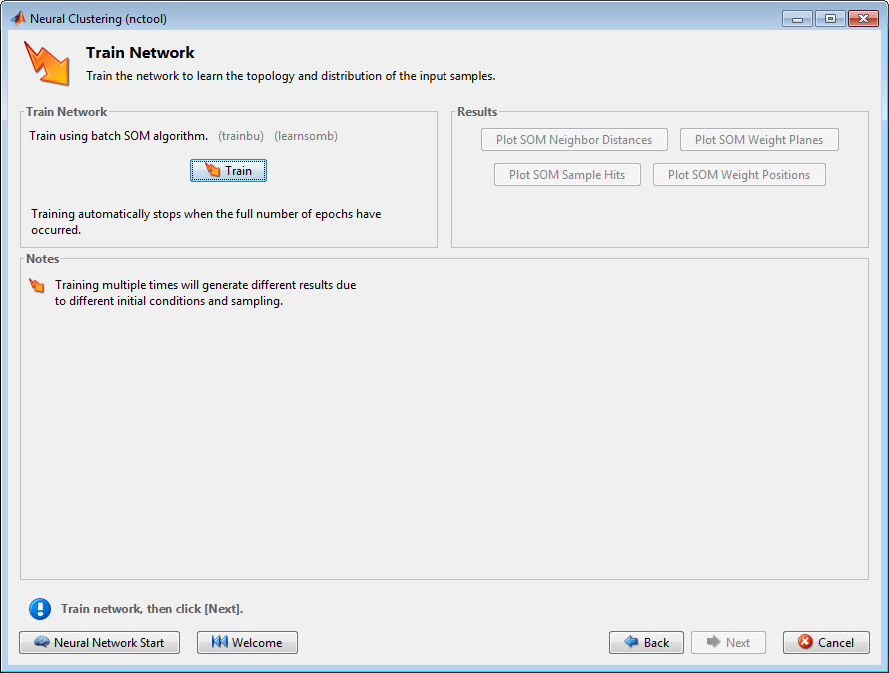Screen dimensions: 889x673
Task: Click 'Train network, then click [Next].' status text
Action: [x=152, y=609]
